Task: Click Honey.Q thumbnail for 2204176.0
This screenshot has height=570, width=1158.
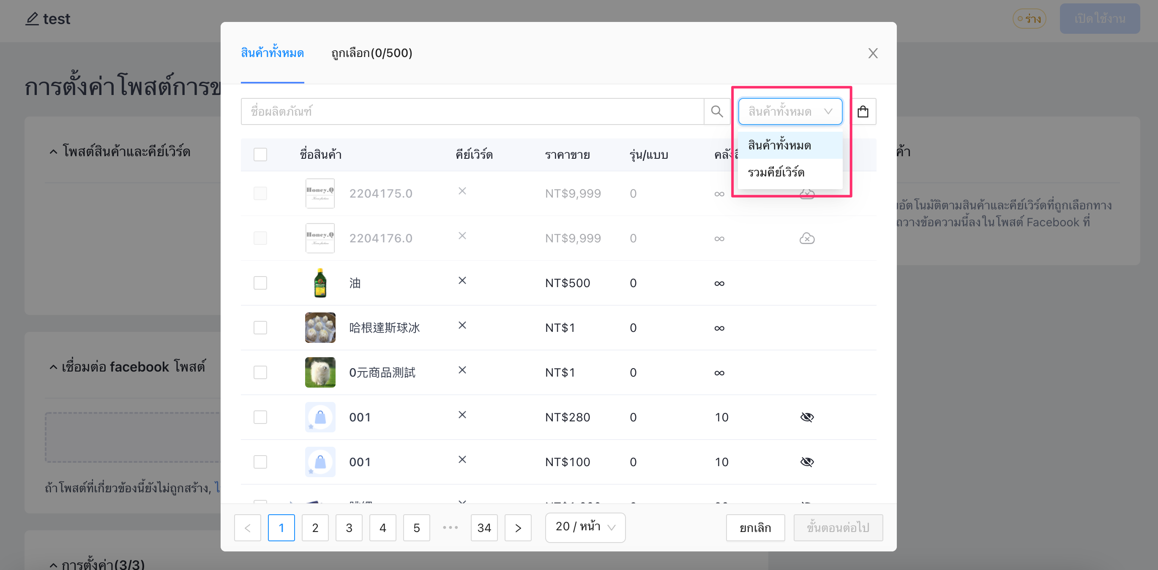Action: pos(320,238)
